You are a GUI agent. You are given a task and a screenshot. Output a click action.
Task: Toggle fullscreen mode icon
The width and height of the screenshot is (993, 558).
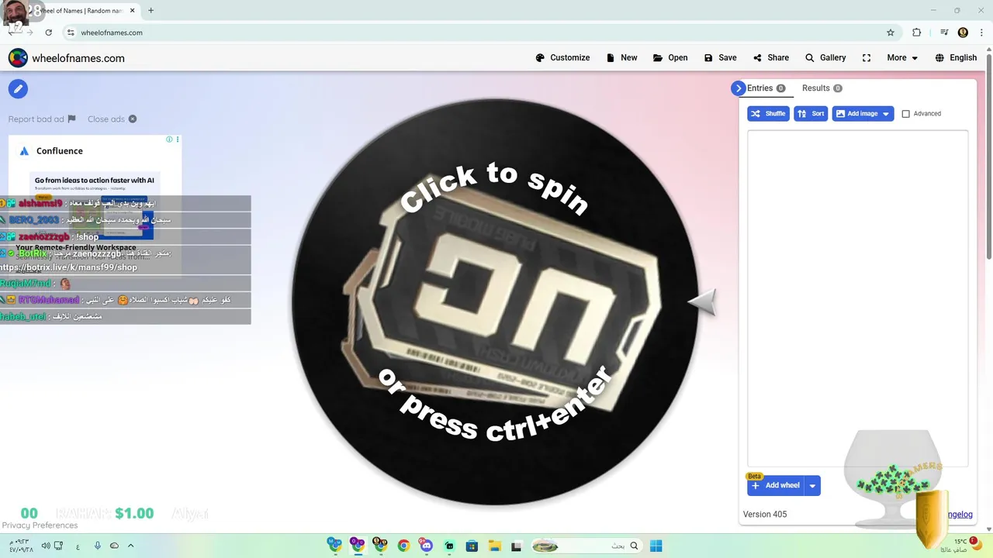point(867,57)
